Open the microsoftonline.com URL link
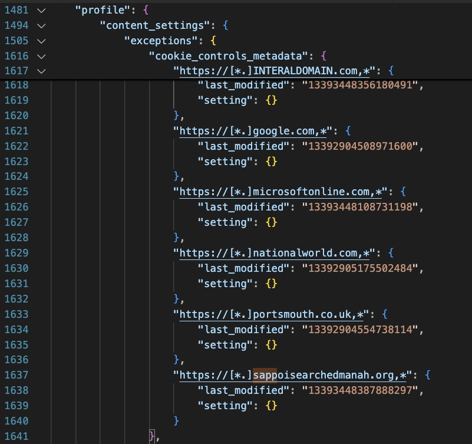Viewport: 472px width, 444px height. coord(280,192)
